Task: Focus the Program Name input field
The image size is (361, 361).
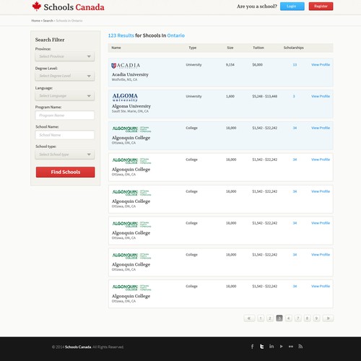Action: point(65,116)
